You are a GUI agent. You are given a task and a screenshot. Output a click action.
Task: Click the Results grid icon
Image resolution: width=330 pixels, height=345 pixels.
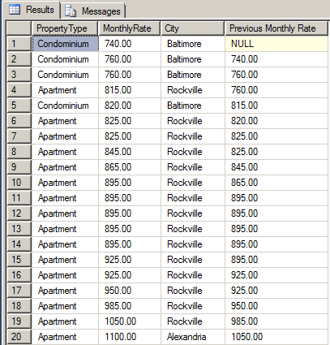(15, 10)
